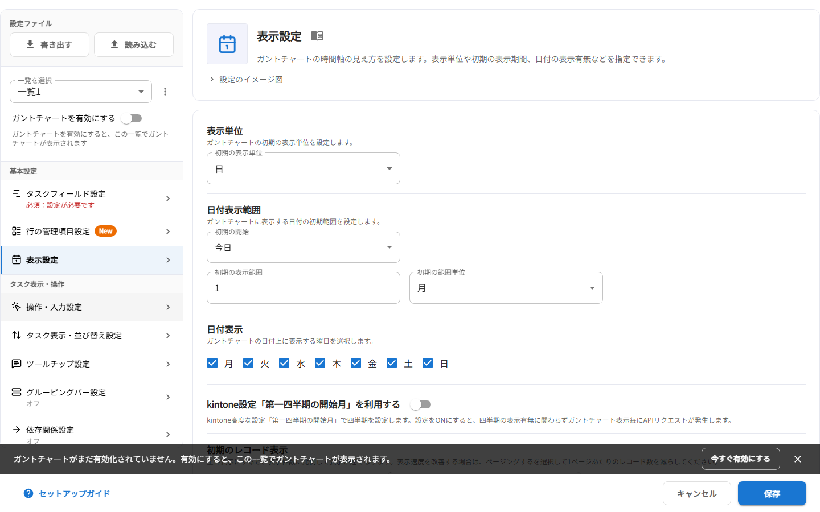Click the sort arrows icon for タスク表示・並び替え設定
The image size is (820, 512).
pyautogui.click(x=17, y=335)
